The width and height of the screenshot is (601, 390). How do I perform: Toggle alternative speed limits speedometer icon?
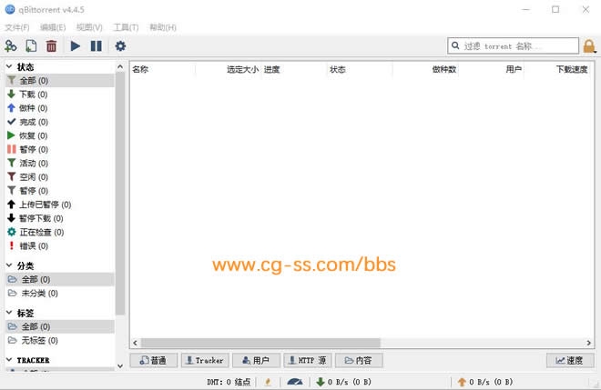[x=294, y=382]
